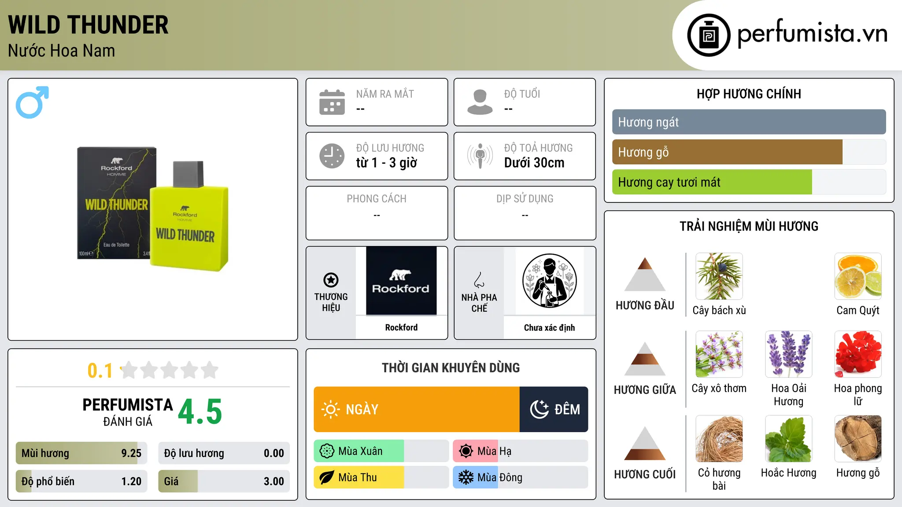This screenshot has width=902, height=507.
Task: Select the Hương gỗ wood log image
Action: [858, 439]
